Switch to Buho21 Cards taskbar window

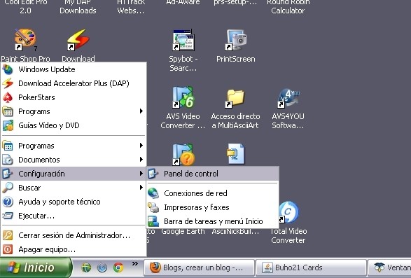[x=311, y=267]
